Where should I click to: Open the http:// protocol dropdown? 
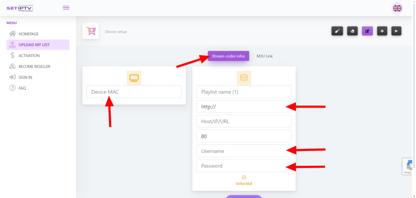coord(244,107)
